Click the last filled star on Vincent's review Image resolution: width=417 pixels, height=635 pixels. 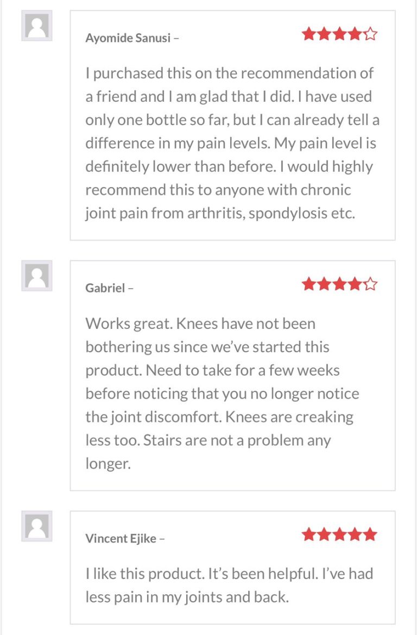click(370, 534)
